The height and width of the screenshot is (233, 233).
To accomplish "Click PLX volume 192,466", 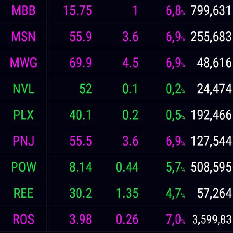I will (x=211, y=115).
